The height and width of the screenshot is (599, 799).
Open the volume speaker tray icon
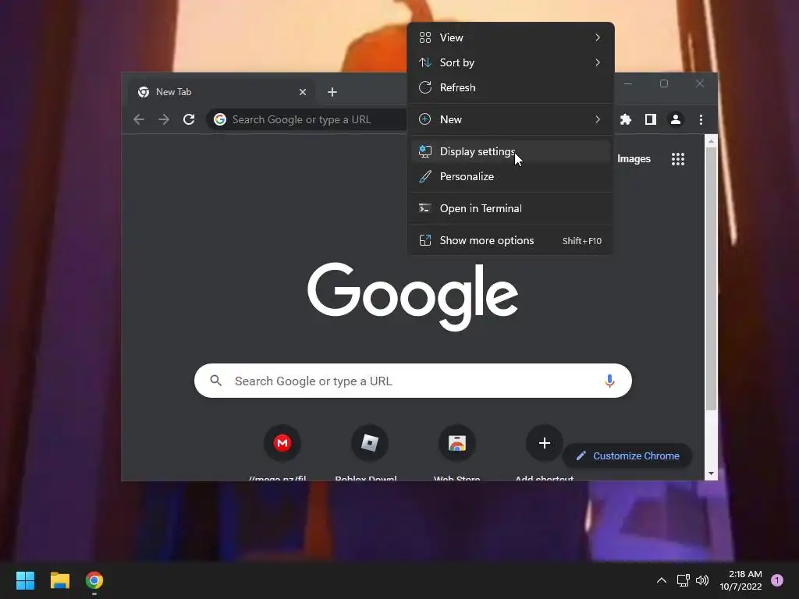702,580
